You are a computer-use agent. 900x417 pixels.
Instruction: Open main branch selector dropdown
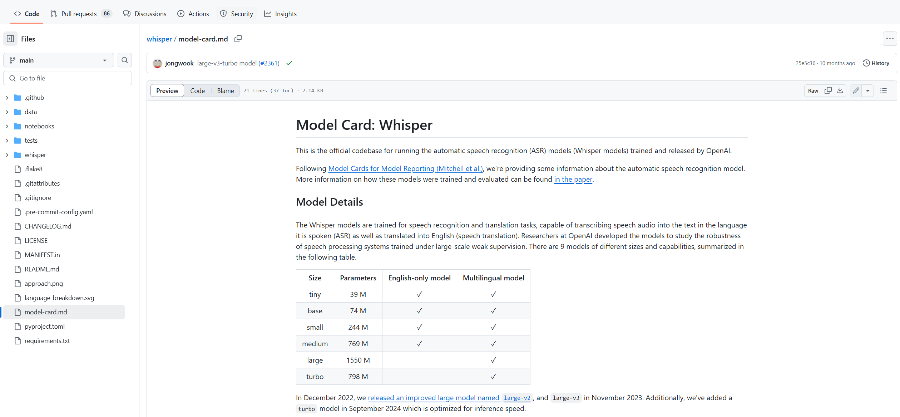(59, 60)
